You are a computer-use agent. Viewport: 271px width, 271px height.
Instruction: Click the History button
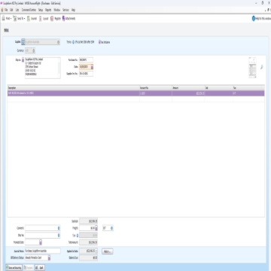108,251
